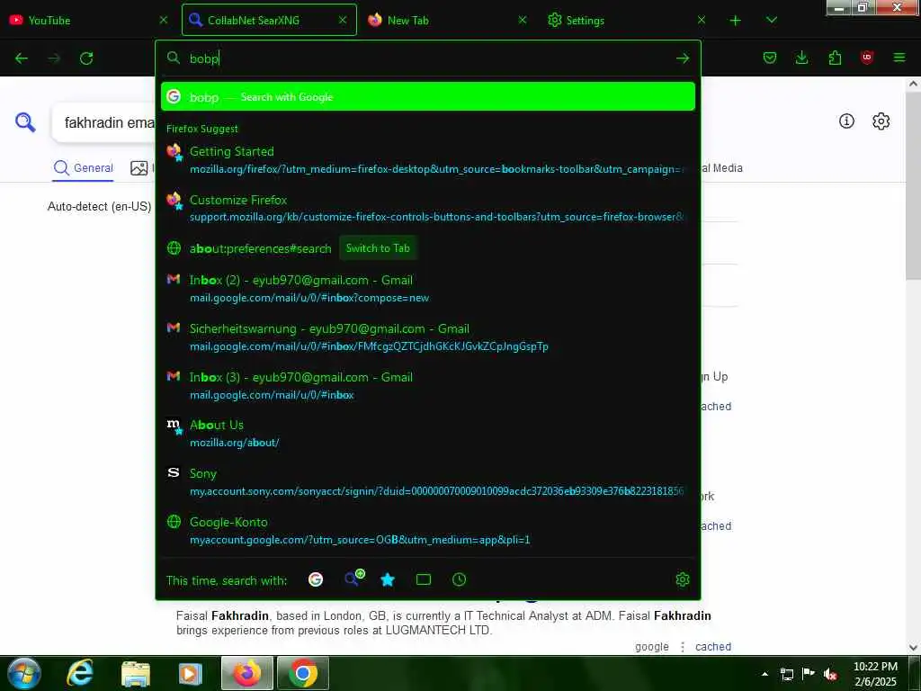Search this time with SearXNG engine icon
The width and height of the screenshot is (921, 691).
pos(354,579)
